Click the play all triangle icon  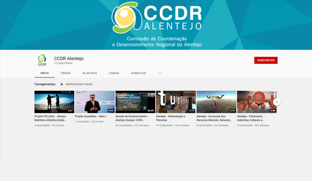point(62,84)
